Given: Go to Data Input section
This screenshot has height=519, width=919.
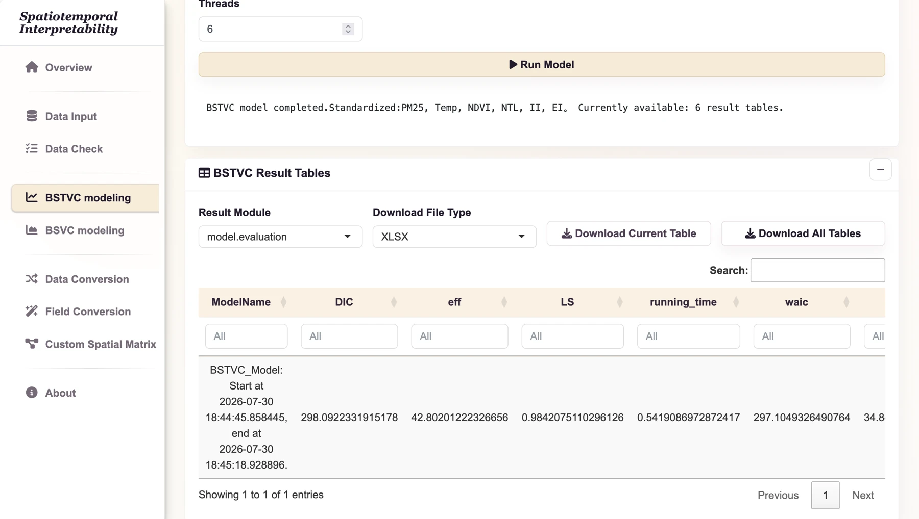Looking at the screenshot, I should [x=85, y=116].
